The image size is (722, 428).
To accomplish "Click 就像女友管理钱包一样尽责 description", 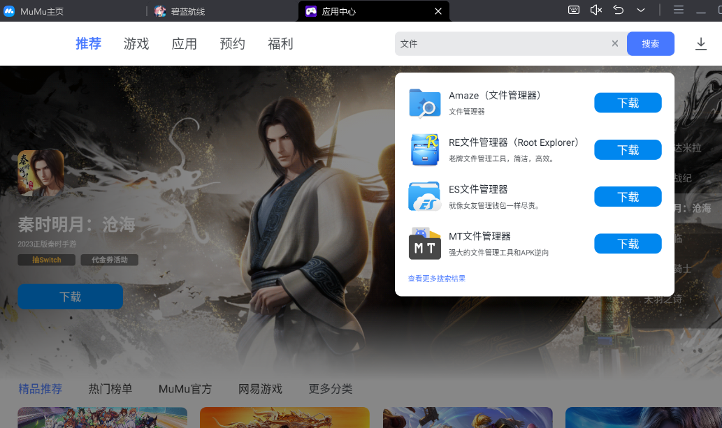I will [494, 206].
